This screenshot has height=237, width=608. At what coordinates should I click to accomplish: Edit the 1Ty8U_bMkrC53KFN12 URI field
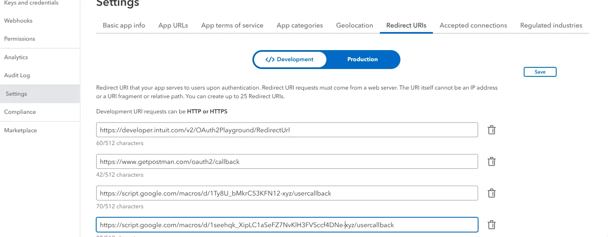[x=287, y=193]
